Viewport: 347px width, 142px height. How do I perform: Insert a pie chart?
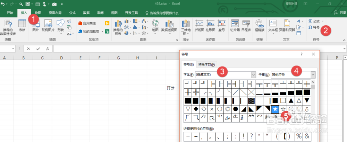pyautogui.click(x=126, y=33)
